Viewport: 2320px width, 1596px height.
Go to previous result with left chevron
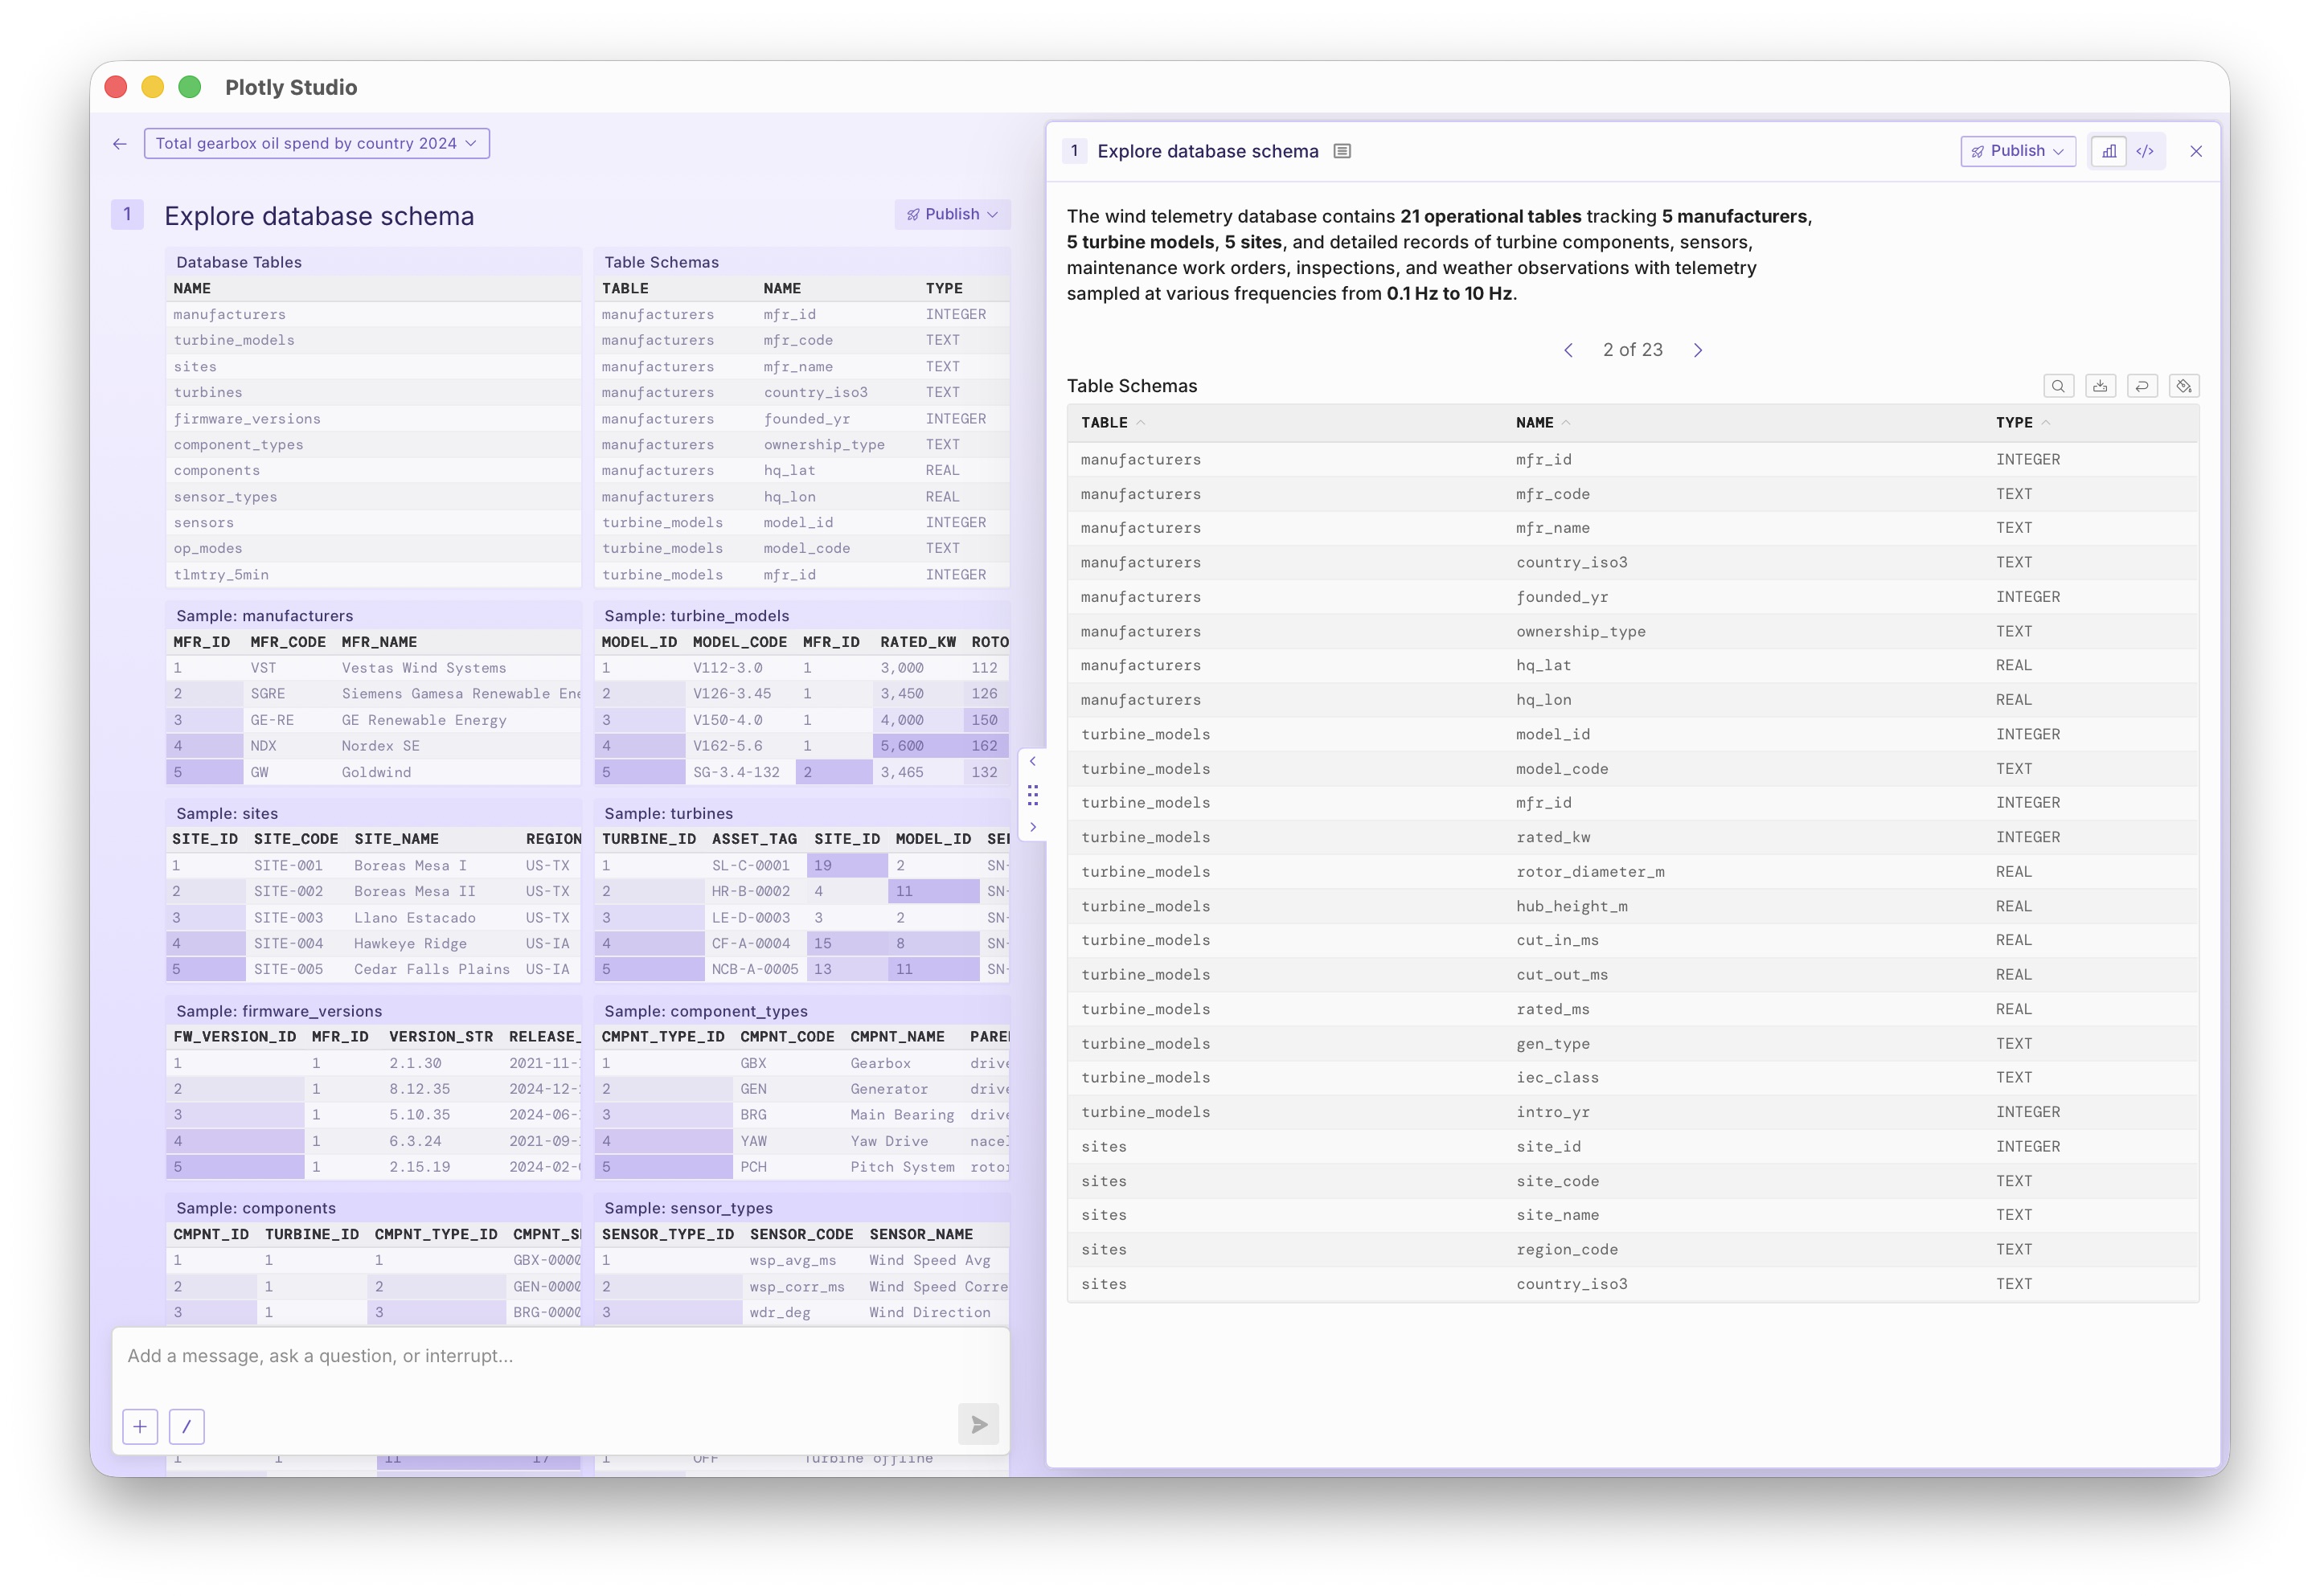point(1568,350)
